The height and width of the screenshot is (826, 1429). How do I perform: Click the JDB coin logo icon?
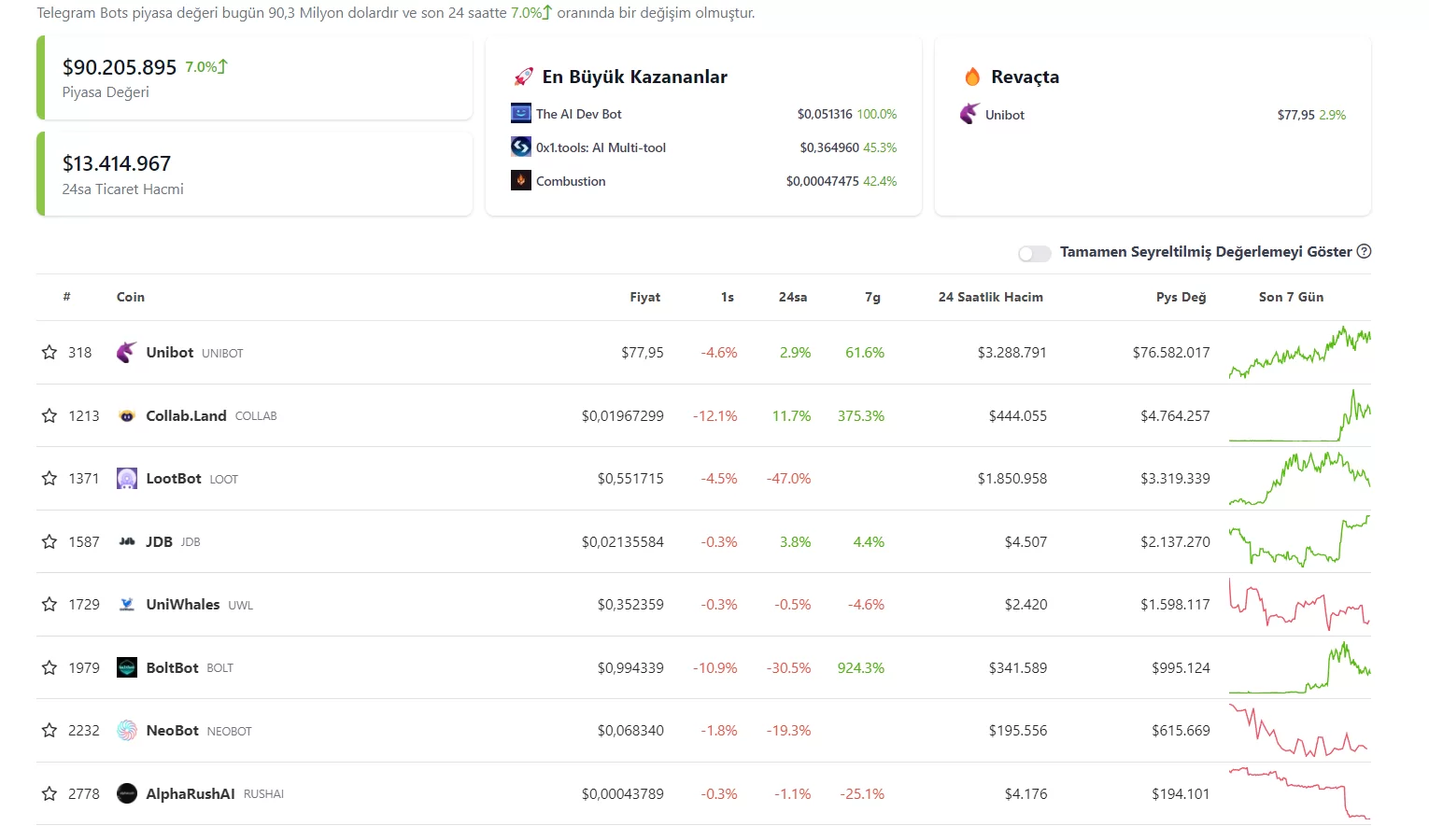[x=127, y=541]
